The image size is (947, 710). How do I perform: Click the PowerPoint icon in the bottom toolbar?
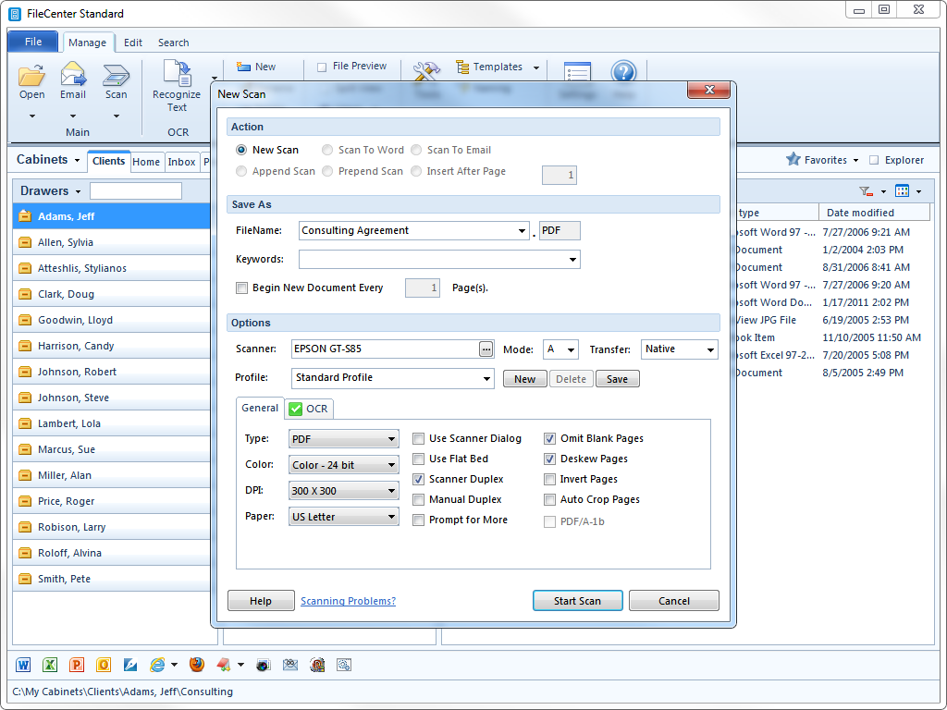tap(77, 664)
